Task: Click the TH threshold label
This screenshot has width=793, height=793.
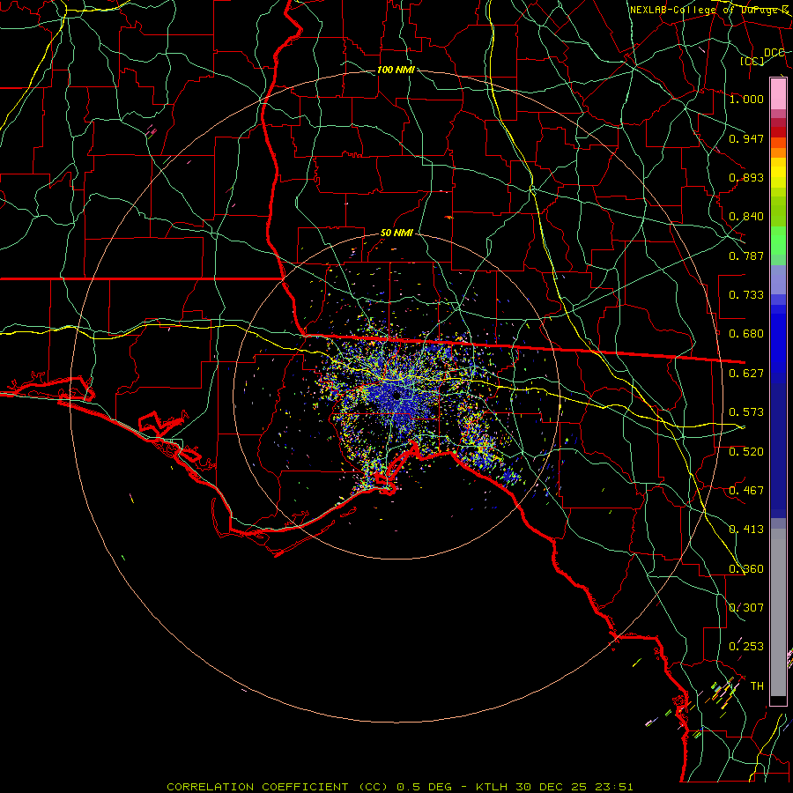Action: [757, 686]
